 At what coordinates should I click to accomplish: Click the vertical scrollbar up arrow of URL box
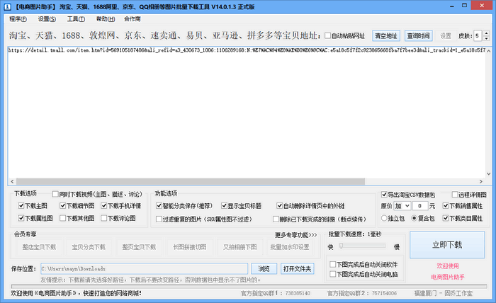489,50
